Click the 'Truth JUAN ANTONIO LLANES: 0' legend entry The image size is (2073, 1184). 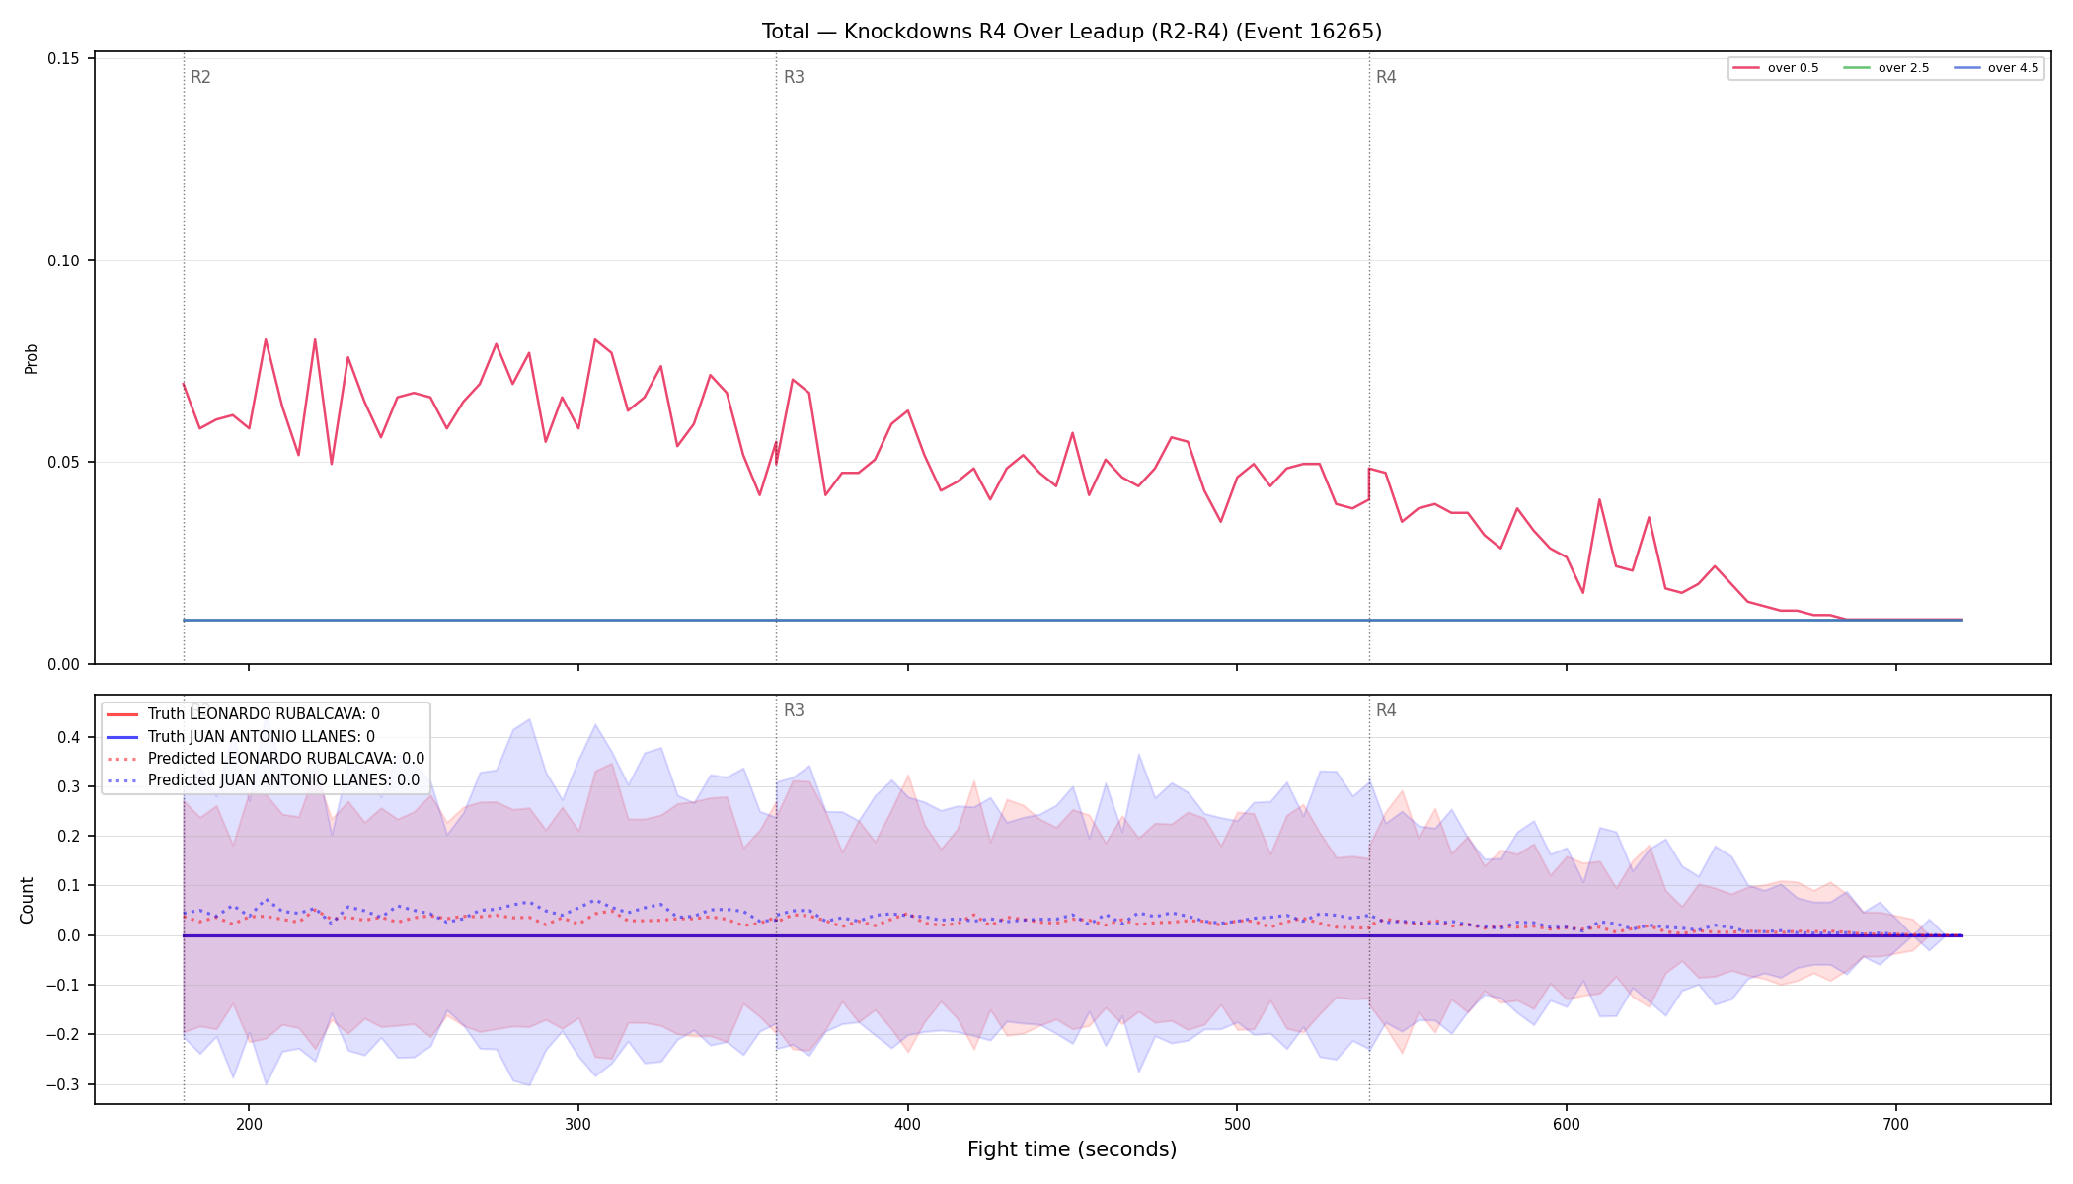(240, 737)
